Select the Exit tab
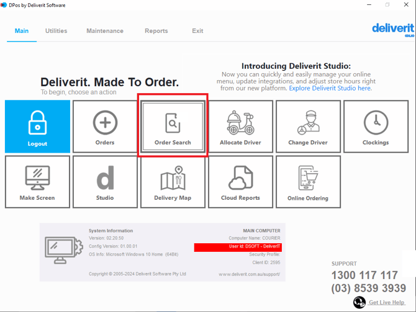 [197, 31]
